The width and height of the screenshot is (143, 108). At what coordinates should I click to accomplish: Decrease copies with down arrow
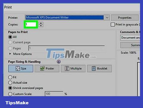41,26
